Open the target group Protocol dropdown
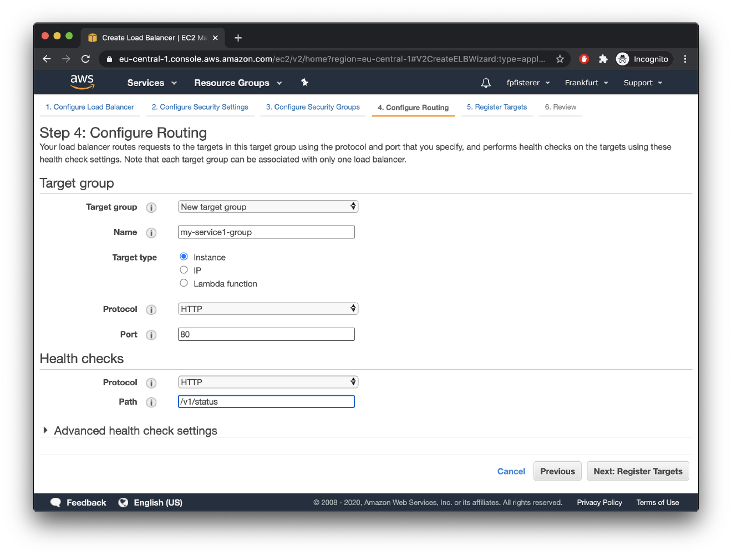The width and height of the screenshot is (732, 556). coord(268,308)
